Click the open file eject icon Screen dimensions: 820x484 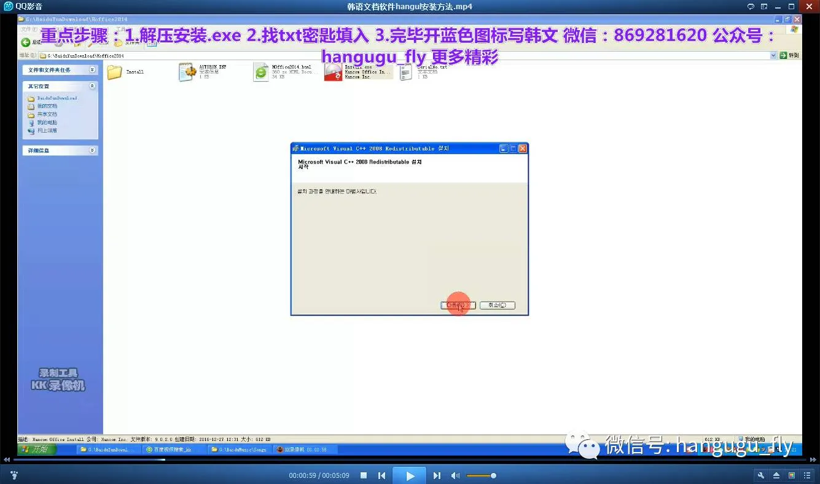pyautogui.click(x=776, y=475)
